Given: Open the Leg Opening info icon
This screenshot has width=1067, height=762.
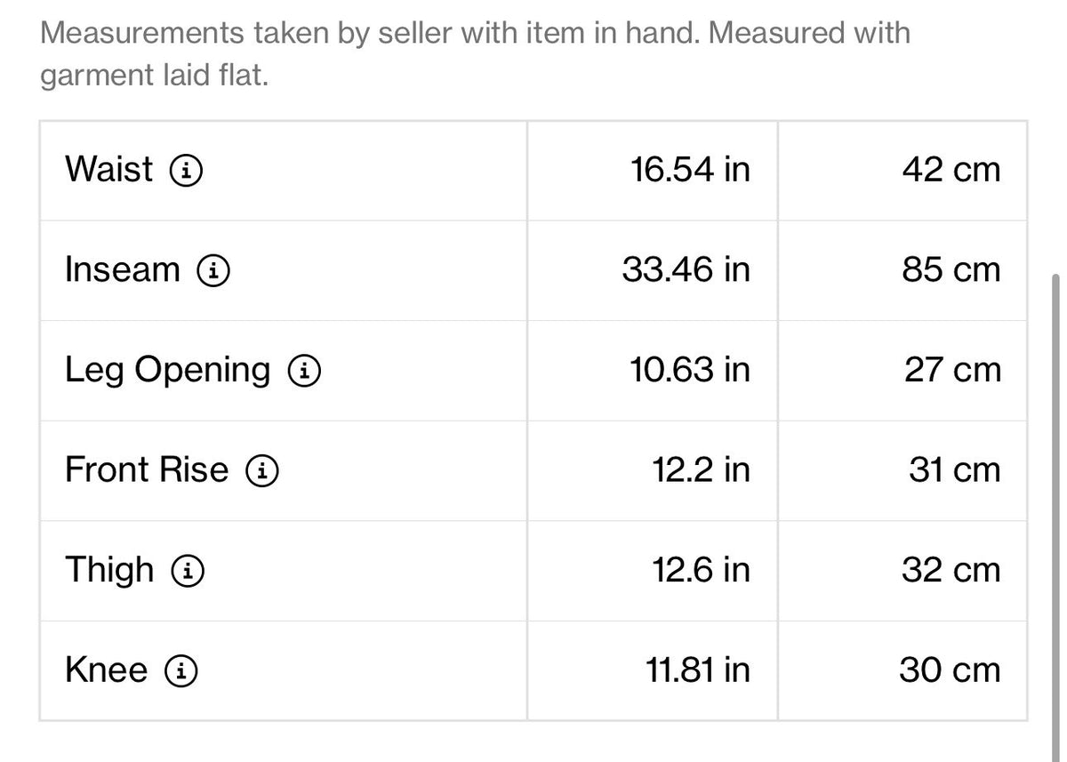Looking at the screenshot, I should 304,371.
